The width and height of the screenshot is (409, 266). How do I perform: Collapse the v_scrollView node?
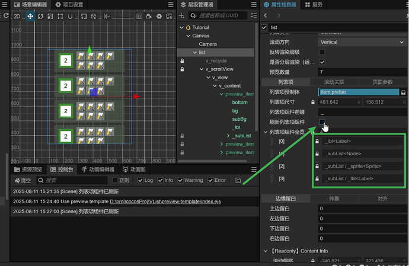pyautogui.click(x=202, y=69)
